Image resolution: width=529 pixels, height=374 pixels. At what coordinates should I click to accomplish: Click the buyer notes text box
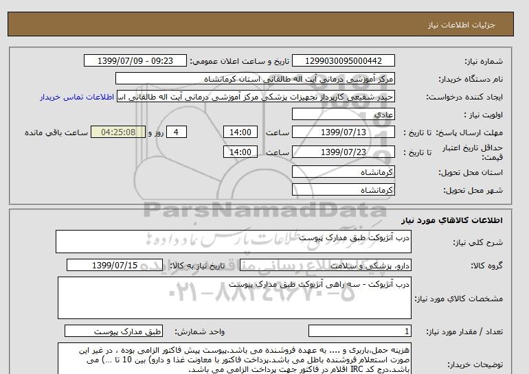click(x=234, y=358)
